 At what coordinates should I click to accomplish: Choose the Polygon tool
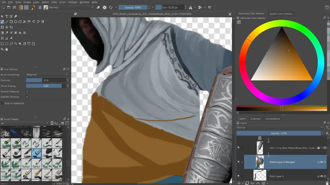click(20, 22)
